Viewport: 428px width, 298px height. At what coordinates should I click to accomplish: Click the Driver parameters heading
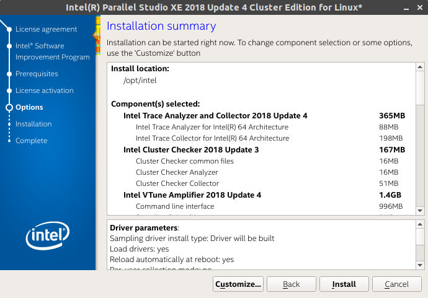144,227
